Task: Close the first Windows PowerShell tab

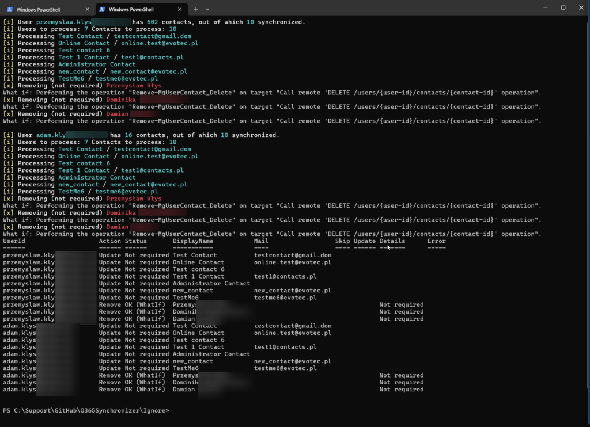Action: [x=87, y=9]
